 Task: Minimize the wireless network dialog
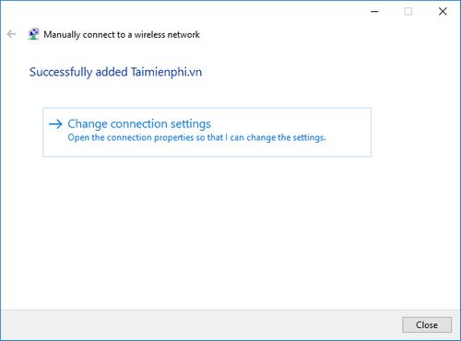(x=374, y=12)
